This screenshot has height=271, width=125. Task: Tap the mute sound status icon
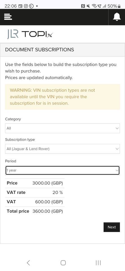[x=88, y=6]
